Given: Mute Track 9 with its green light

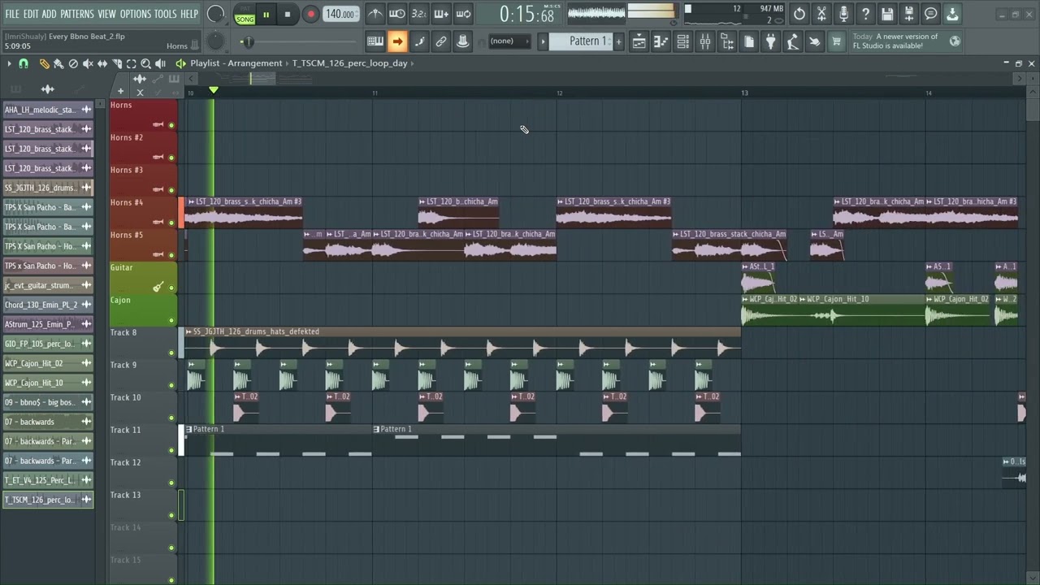Looking at the screenshot, I should 171,385.
